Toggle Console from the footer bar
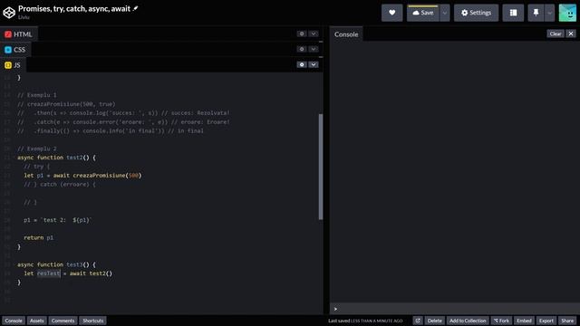The width and height of the screenshot is (580, 326). [14, 321]
